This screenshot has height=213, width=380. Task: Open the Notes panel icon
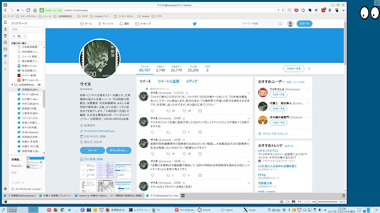[x=5, y=35]
